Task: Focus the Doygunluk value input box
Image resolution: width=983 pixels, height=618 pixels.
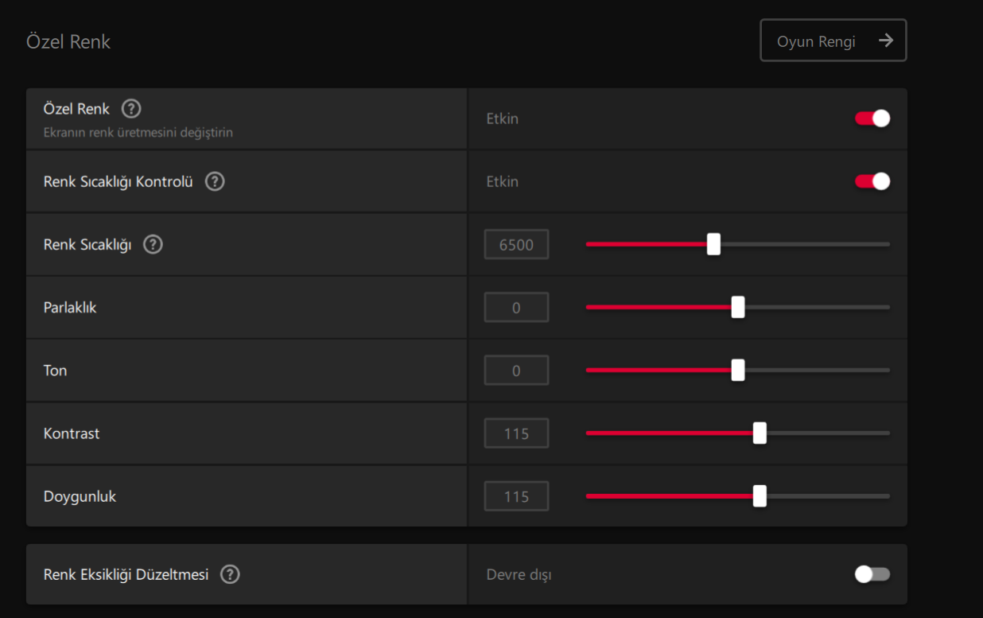Action: 516,496
